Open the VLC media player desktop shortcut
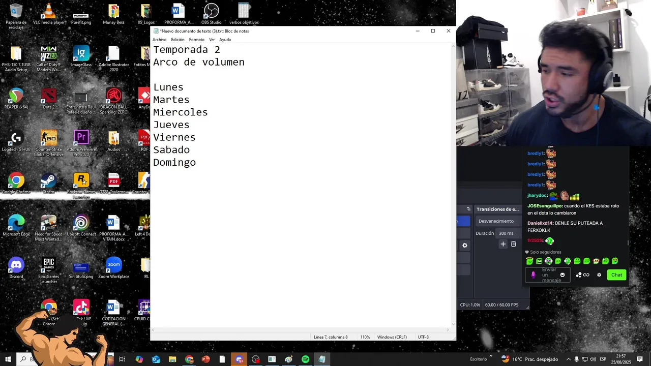 click(49, 14)
